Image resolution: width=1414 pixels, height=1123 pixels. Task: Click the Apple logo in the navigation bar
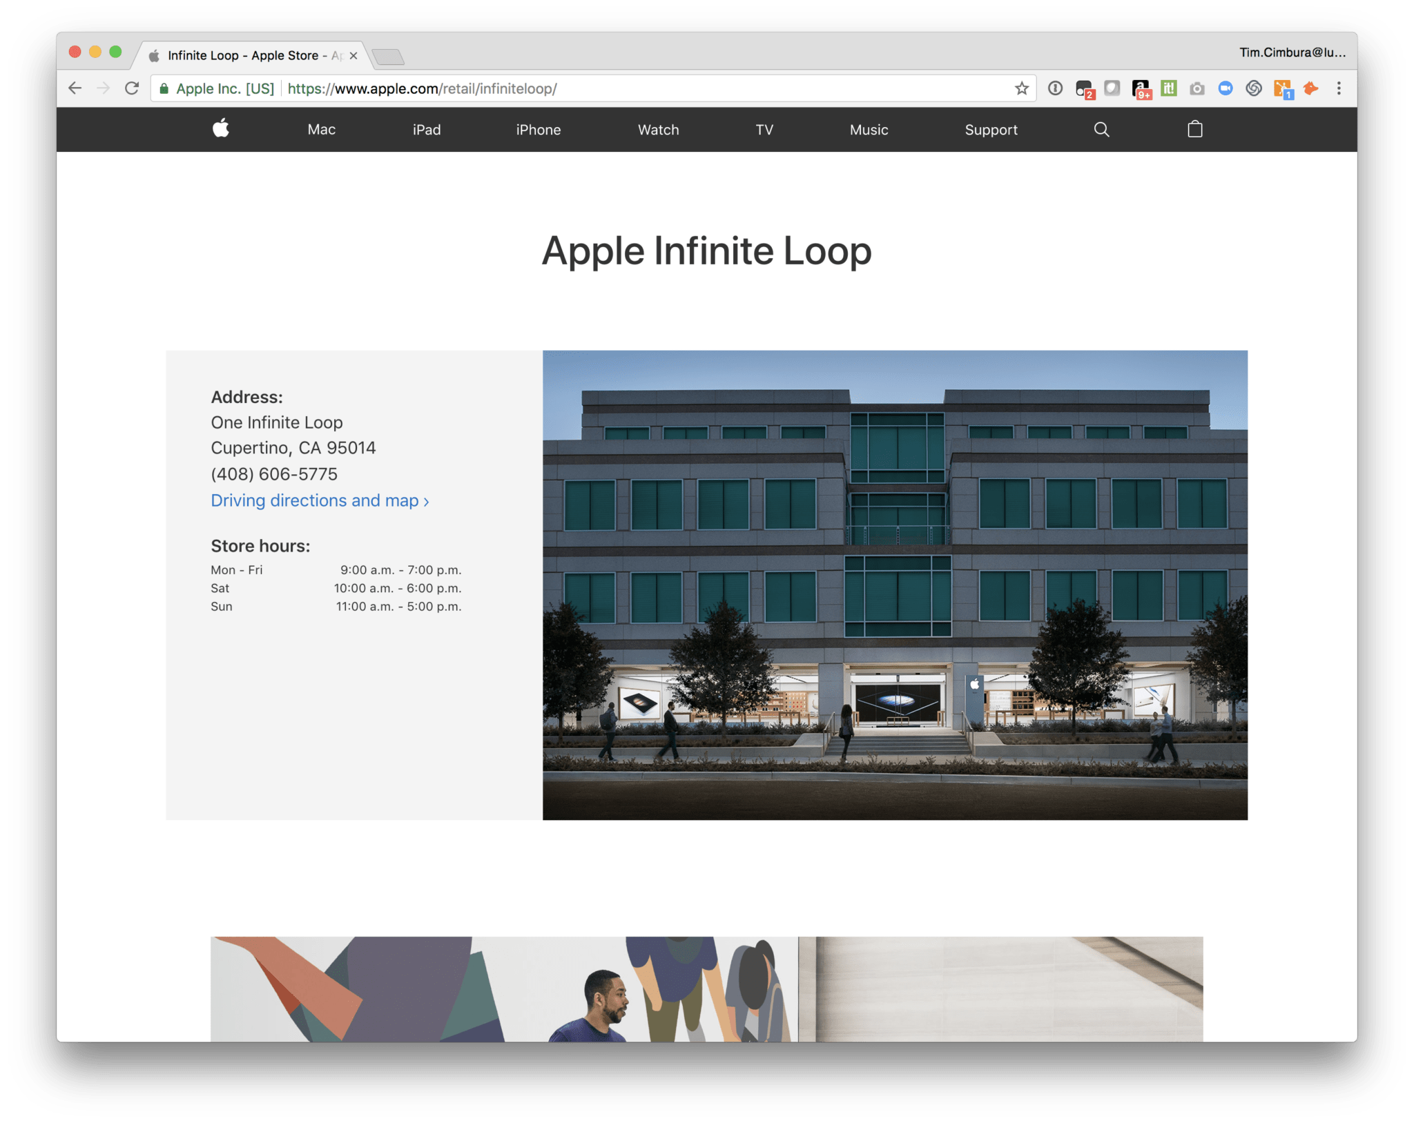(222, 130)
